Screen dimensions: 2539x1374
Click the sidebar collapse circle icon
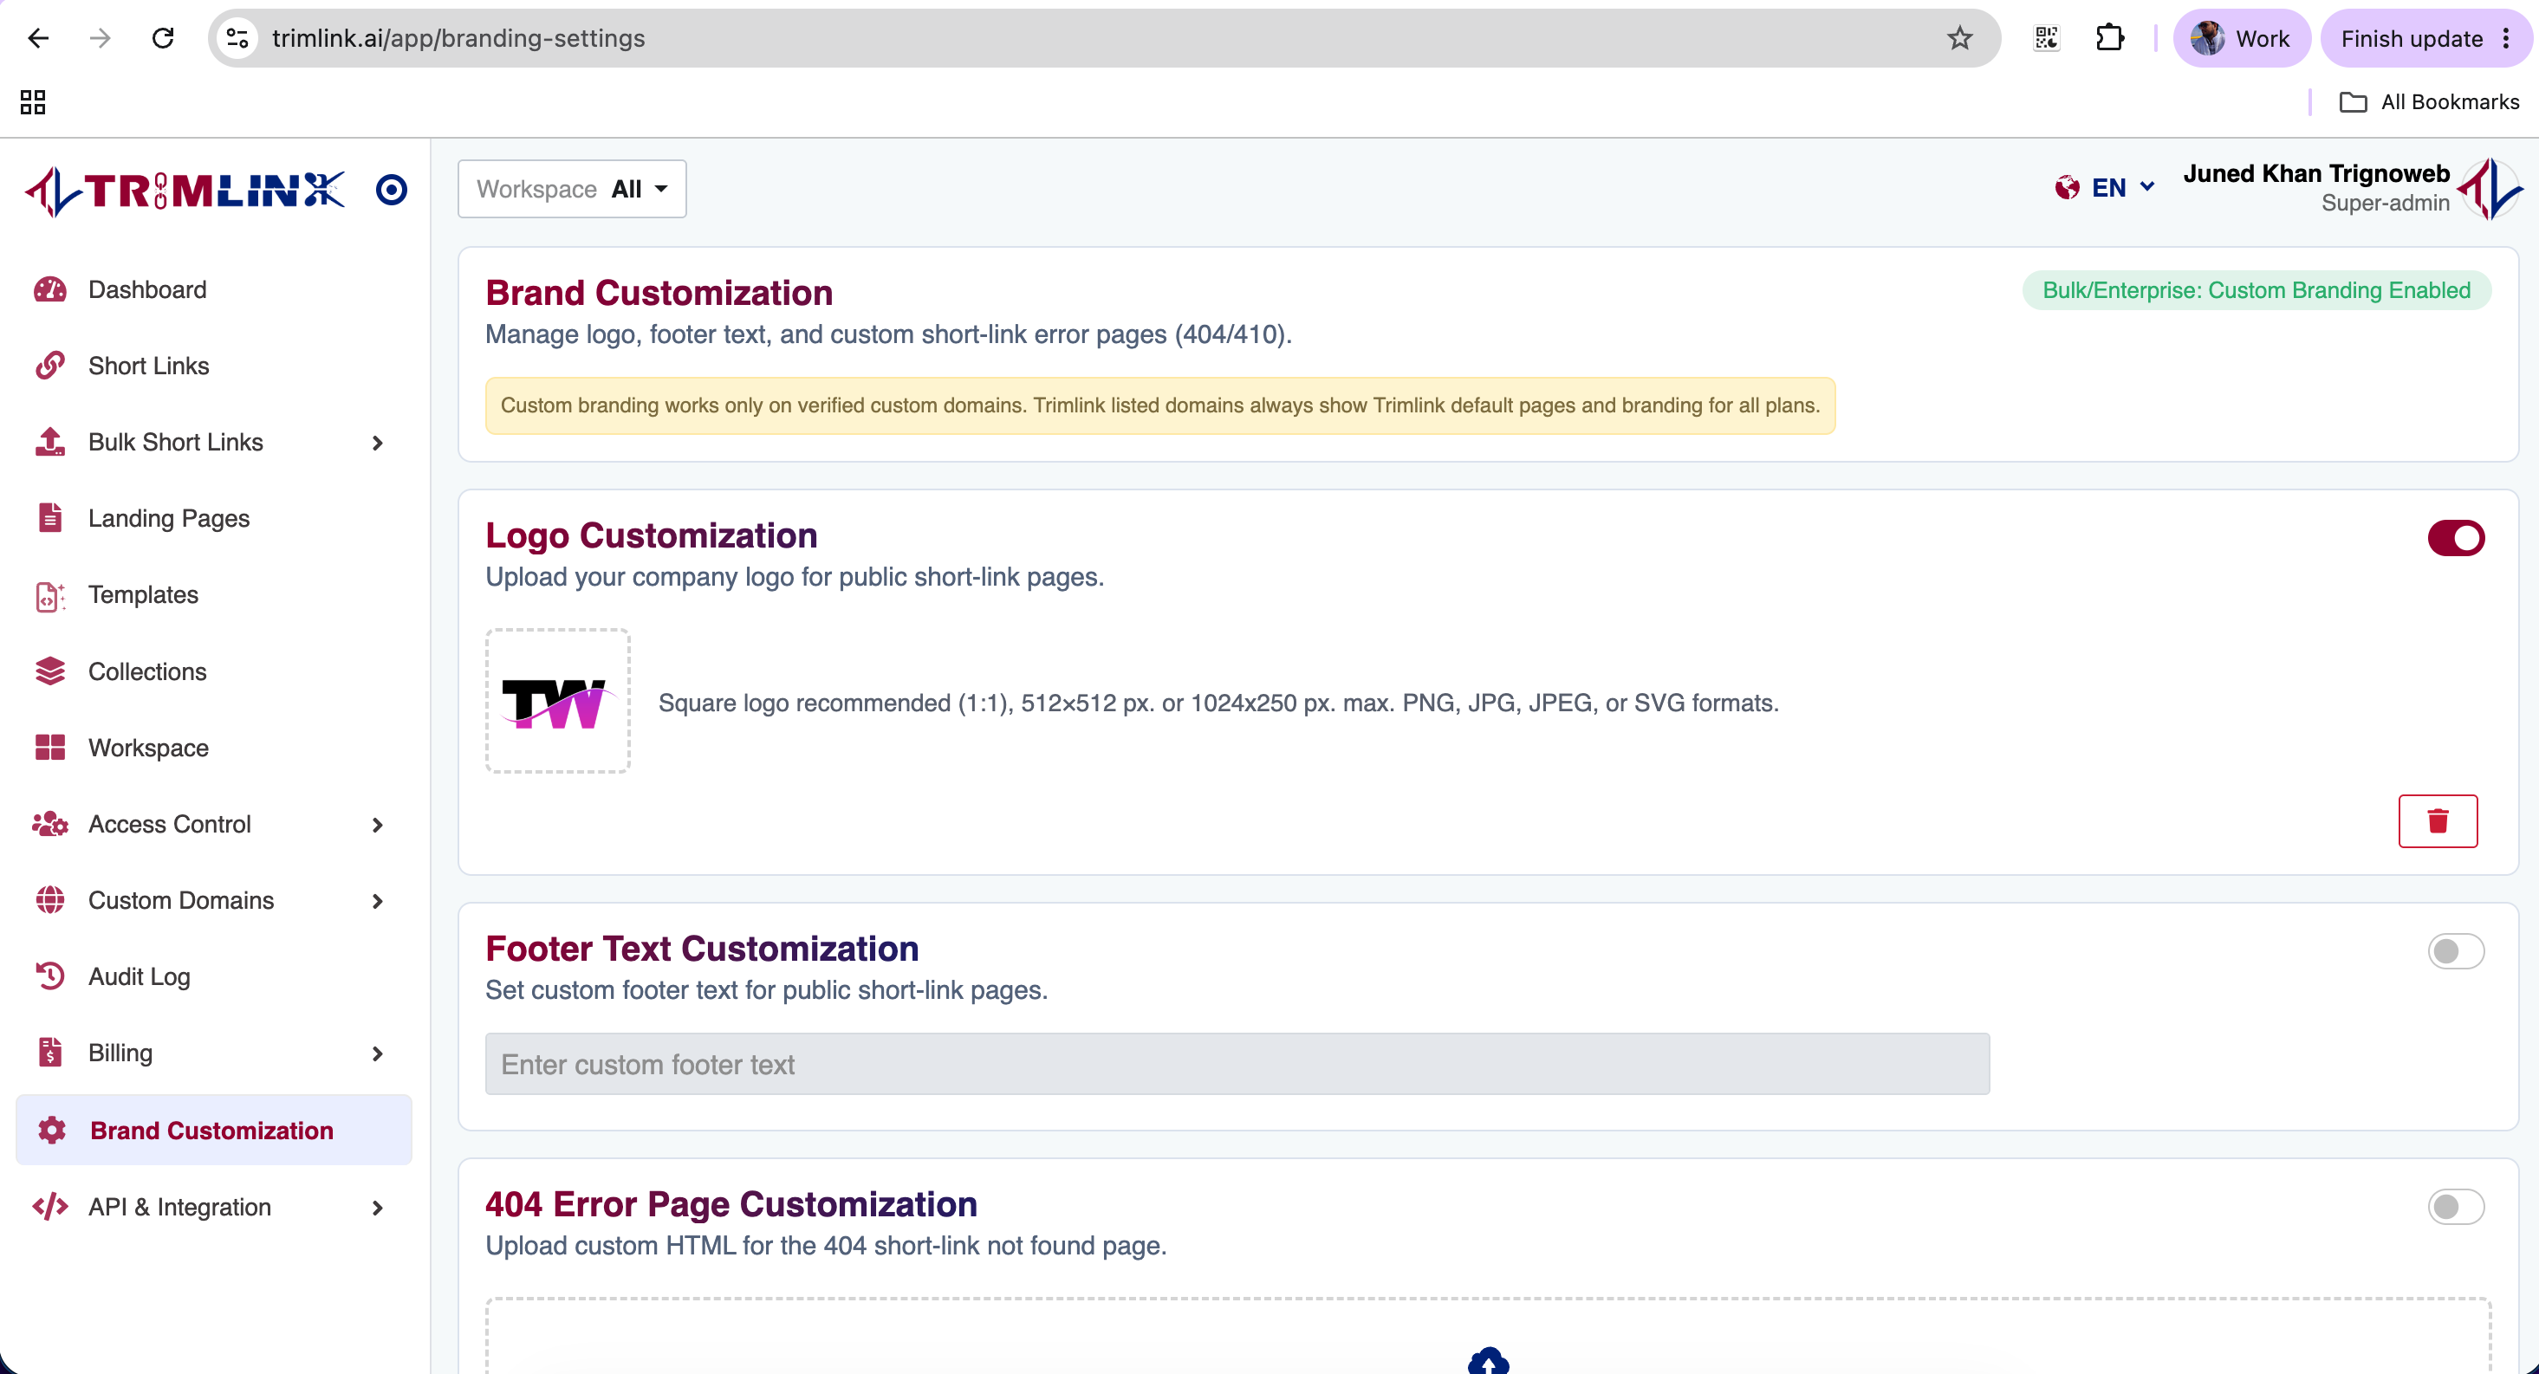click(392, 189)
